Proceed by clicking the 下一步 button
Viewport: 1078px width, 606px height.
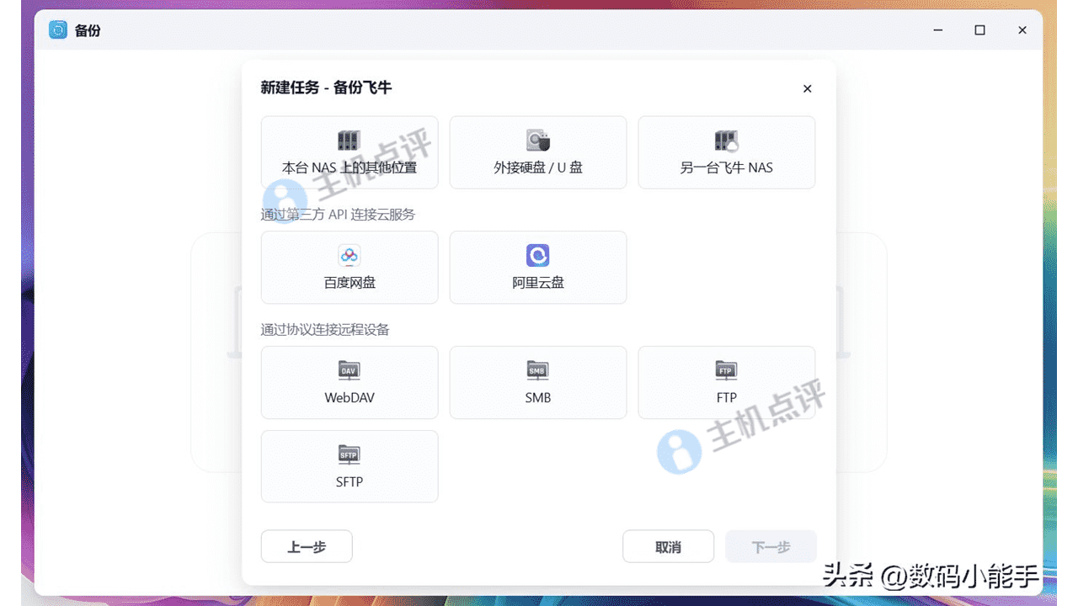pos(771,546)
